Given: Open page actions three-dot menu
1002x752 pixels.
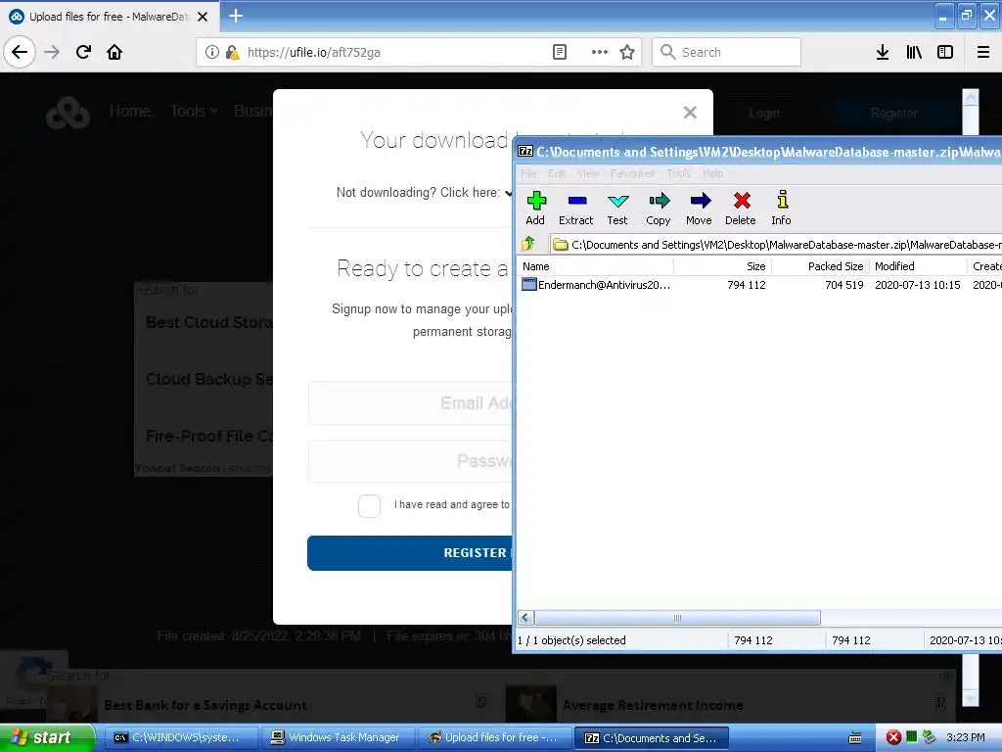Looking at the screenshot, I should pos(600,52).
